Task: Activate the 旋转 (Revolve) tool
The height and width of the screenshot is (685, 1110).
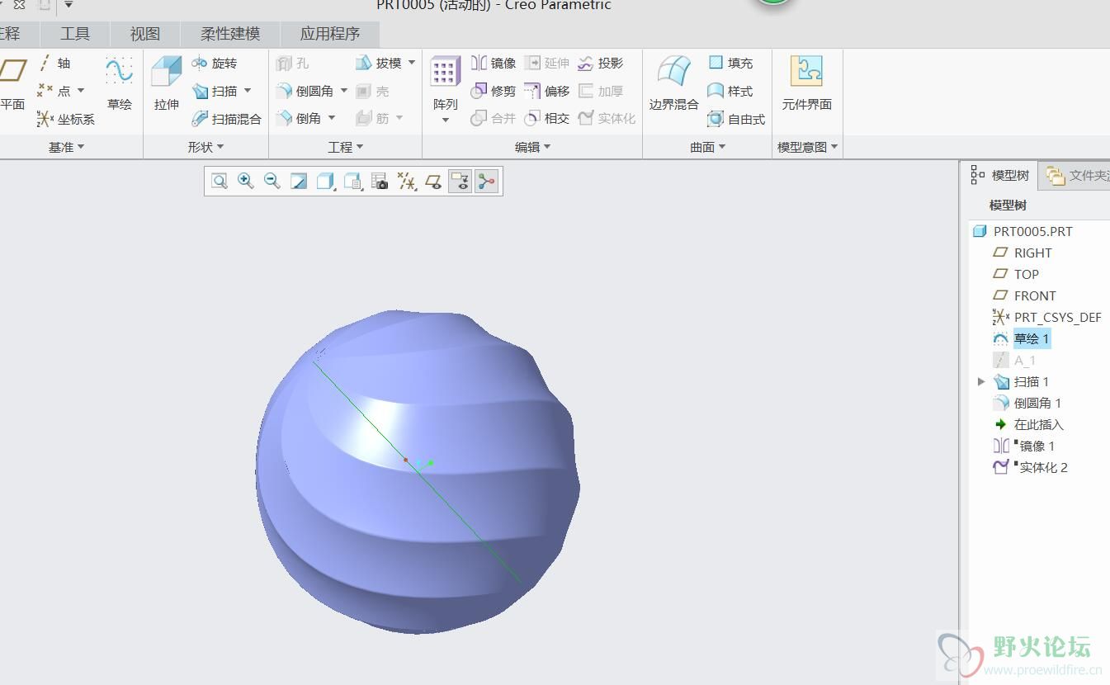Action: tap(215, 63)
